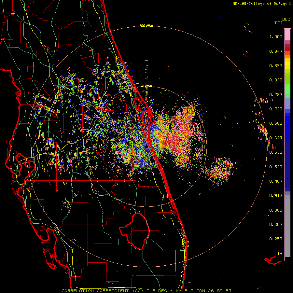
Task: Click the 0.947 scale value
Action: (x=276, y=51)
